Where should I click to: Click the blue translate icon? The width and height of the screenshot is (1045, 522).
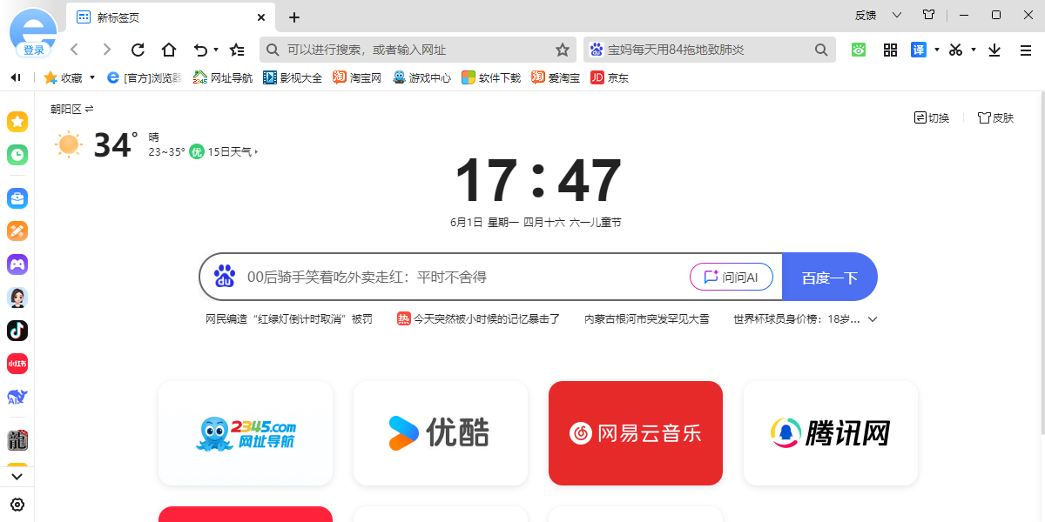click(919, 50)
